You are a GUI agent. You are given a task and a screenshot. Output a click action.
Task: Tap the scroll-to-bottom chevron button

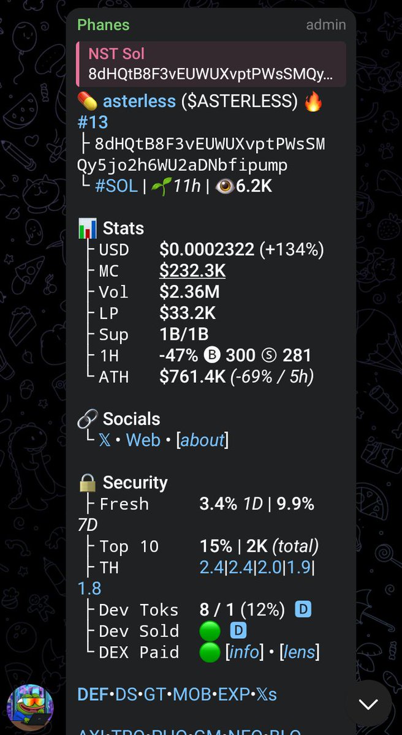pos(368,704)
